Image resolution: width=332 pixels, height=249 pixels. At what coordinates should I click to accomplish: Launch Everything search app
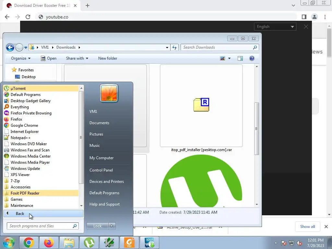click(x=41, y=107)
